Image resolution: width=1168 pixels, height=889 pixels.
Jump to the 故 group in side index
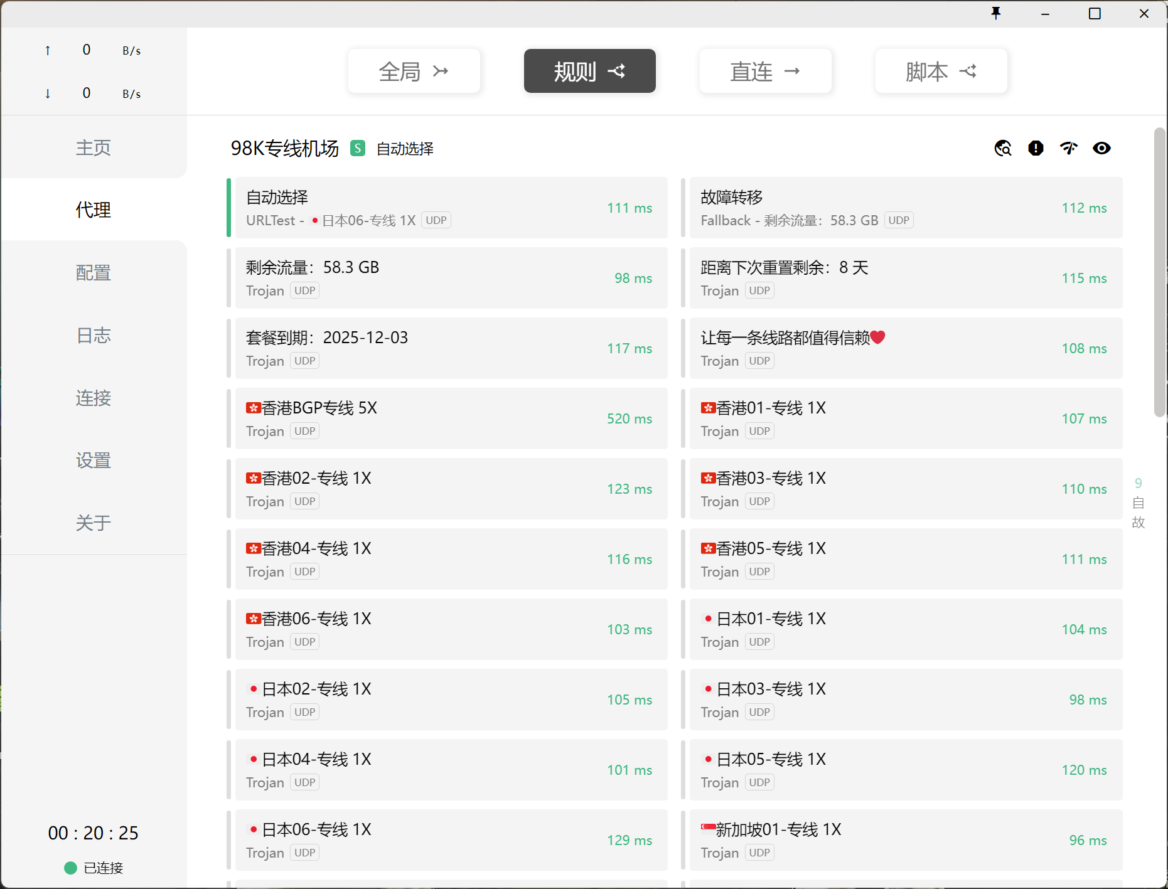point(1138,523)
